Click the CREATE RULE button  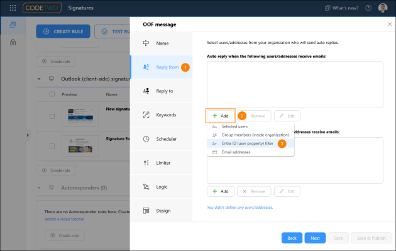pos(63,31)
